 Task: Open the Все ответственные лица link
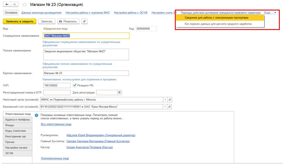(x=56, y=124)
